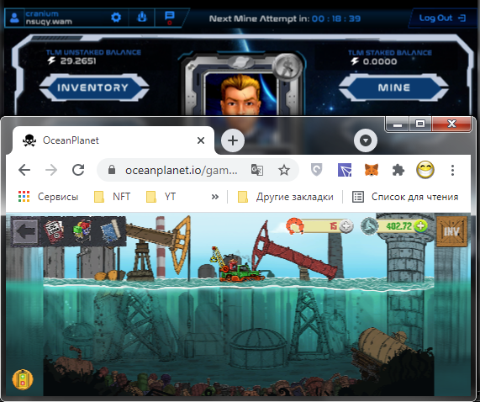
Task: Open Chrome three-dot menu
Action: [x=452, y=170]
